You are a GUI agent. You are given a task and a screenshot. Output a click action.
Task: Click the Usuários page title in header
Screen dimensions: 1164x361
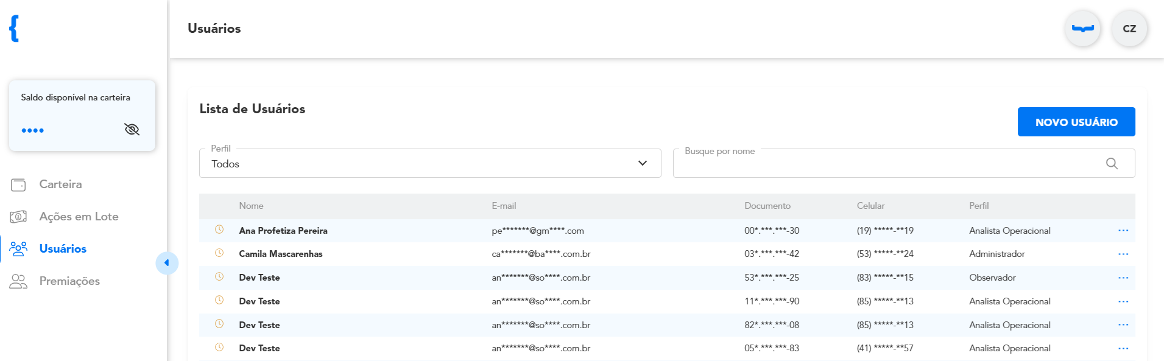[x=214, y=29]
